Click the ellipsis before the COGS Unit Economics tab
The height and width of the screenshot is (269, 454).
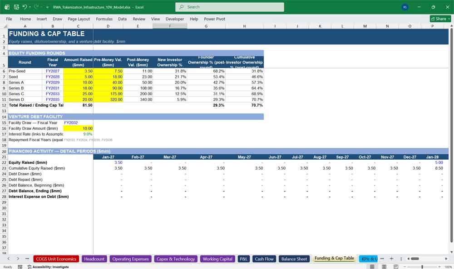[x=27, y=259]
